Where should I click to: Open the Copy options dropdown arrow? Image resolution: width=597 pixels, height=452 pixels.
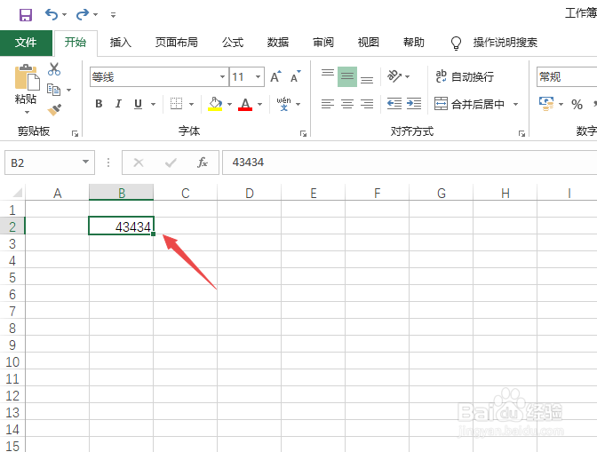(69, 91)
